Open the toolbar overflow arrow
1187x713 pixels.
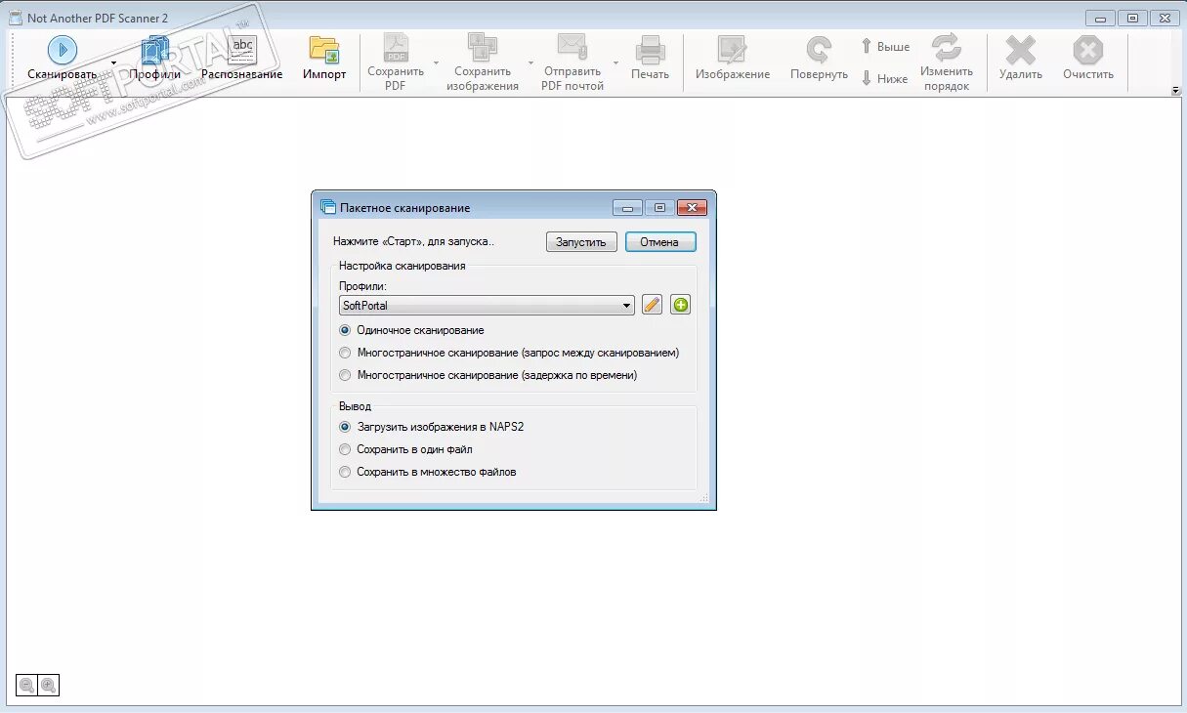(1175, 91)
